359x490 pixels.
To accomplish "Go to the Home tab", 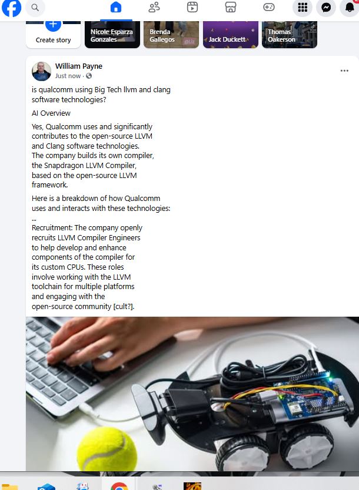I will [116, 8].
